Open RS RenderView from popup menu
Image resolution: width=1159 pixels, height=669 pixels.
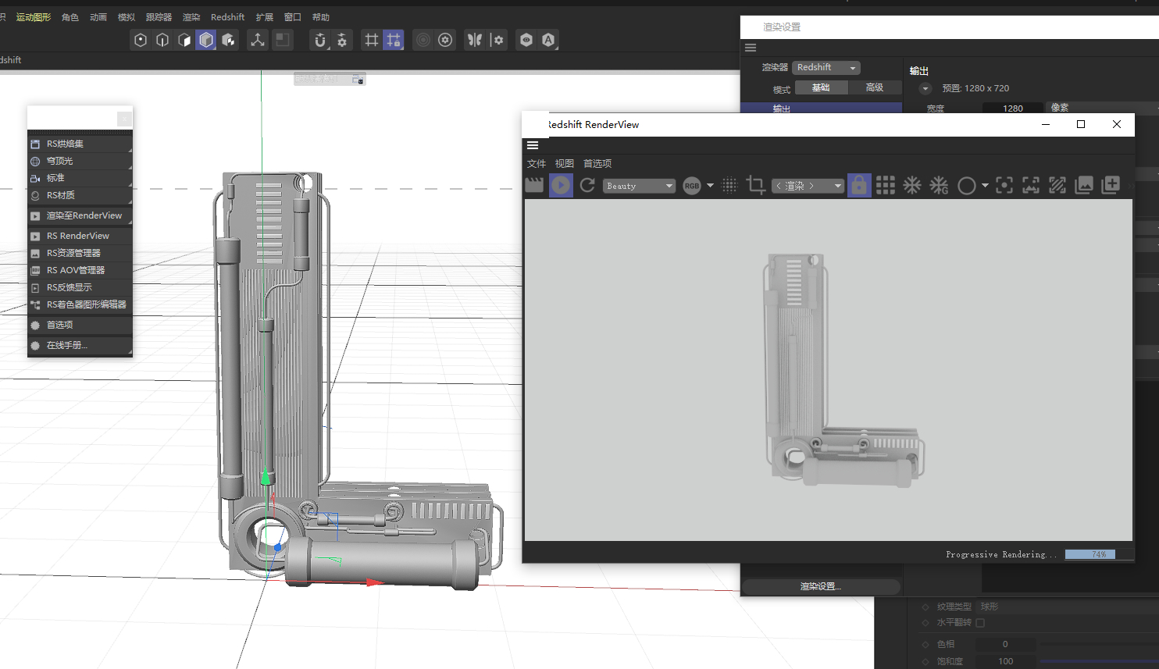pos(80,236)
